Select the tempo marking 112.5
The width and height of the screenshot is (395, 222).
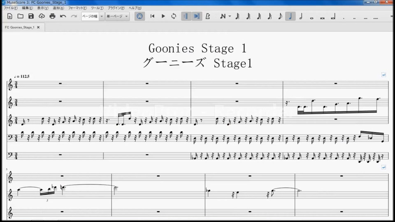tap(22, 76)
